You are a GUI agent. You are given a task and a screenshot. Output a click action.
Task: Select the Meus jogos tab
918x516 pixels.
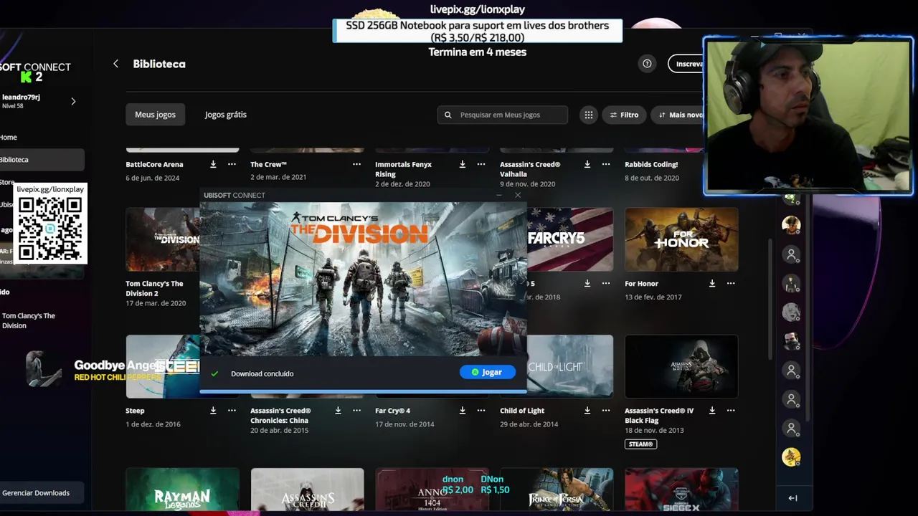[155, 115]
